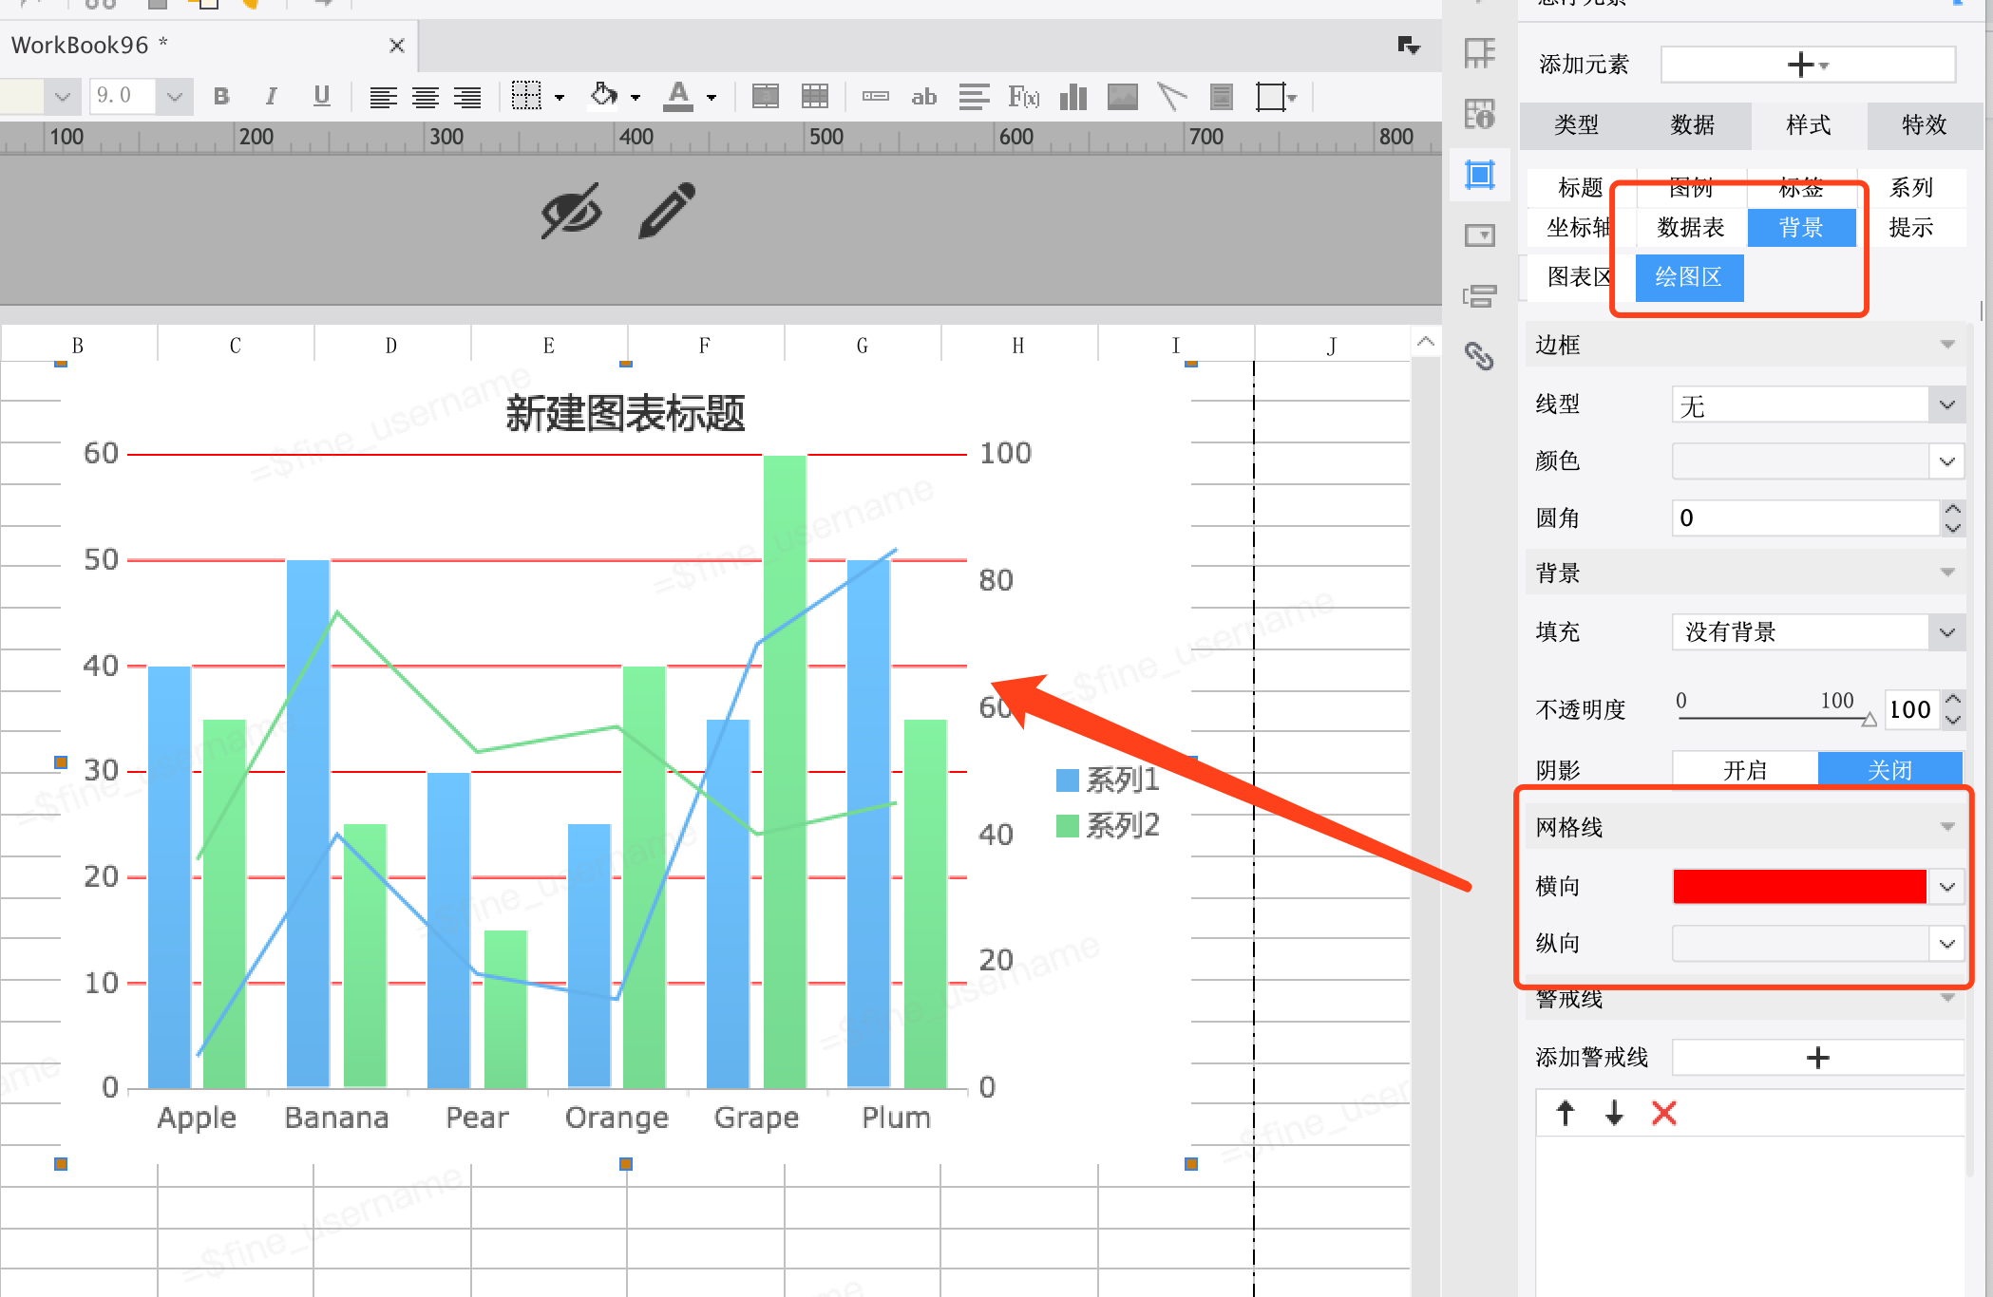Click the pencil edit icon over the chart
1993x1297 pixels.
(667, 210)
